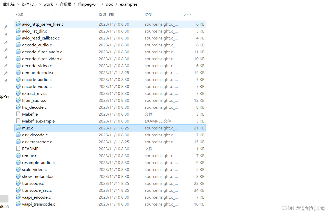Navigate to 此电脑 in the address bar
This screenshot has height=213, width=329.
(x=9, y=4)
